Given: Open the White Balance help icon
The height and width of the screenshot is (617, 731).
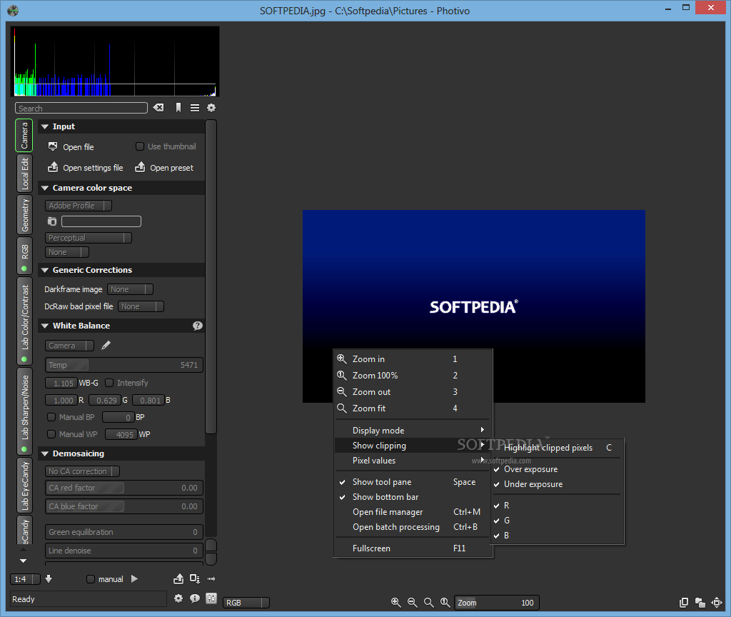Looking at the screenshot, I should click(198, 326).
